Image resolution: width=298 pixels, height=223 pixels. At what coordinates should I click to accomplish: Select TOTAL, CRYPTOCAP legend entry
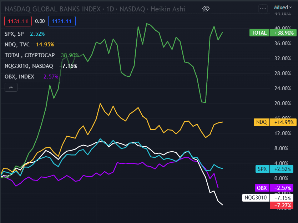(30, 55)
